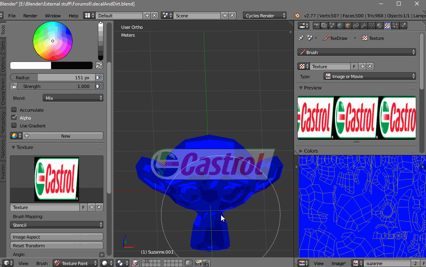The height and width of the screenshot is (267, 426).
Task: Open the Type dropdown set to Image or Movie
Action: point(369,77)
